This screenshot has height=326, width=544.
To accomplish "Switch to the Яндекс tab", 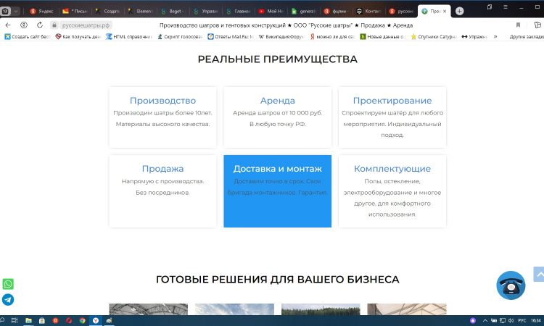I will point(41,11).
